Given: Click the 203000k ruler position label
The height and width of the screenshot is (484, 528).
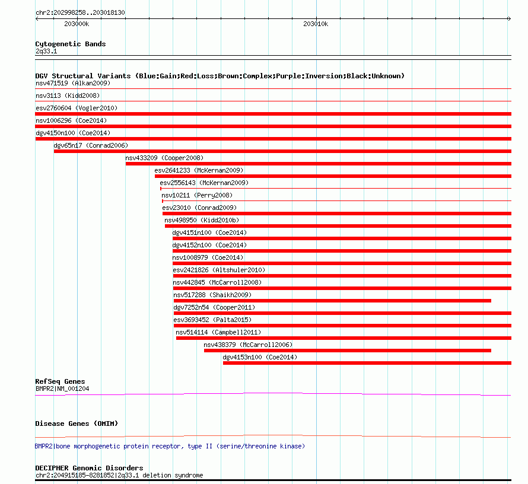Looking at the screenshot, I should tap(77, 24).
